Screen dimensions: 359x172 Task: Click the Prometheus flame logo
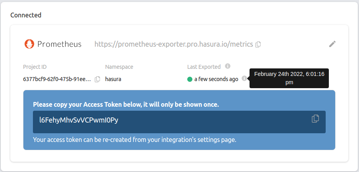(29, 44)
